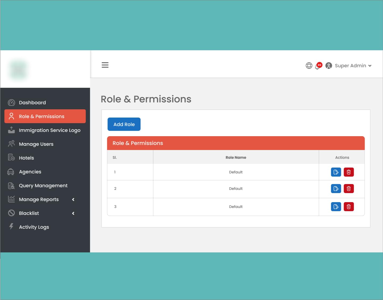Expand the Manage Reports submenu arrow

[73, 199]
